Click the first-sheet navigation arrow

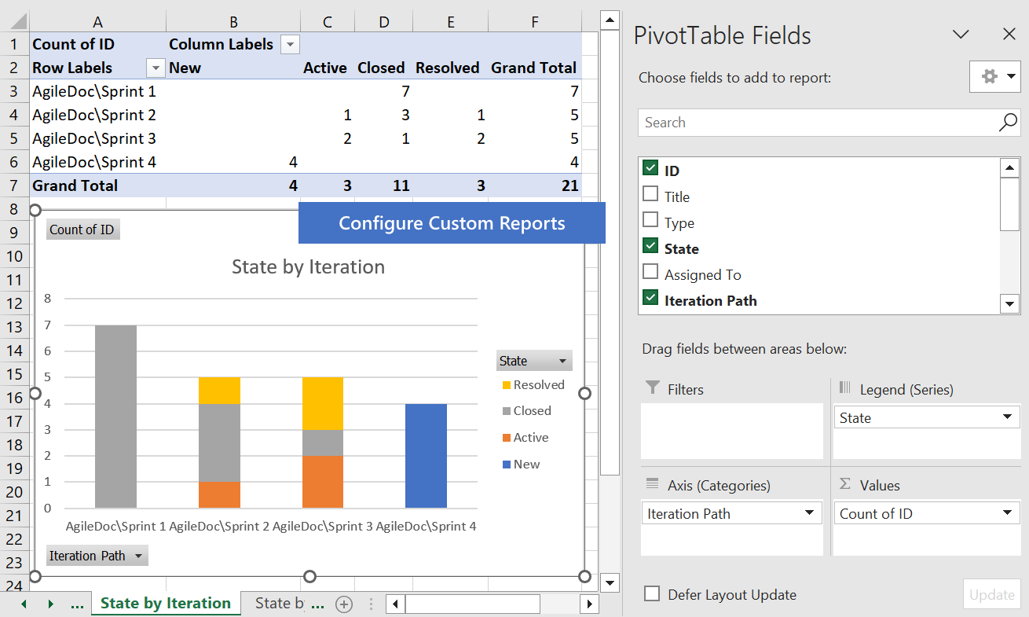pyautogui.click(x=23, y=603)
